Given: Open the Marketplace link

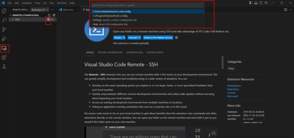Looking at the screenshot, I should click(234, 86).
